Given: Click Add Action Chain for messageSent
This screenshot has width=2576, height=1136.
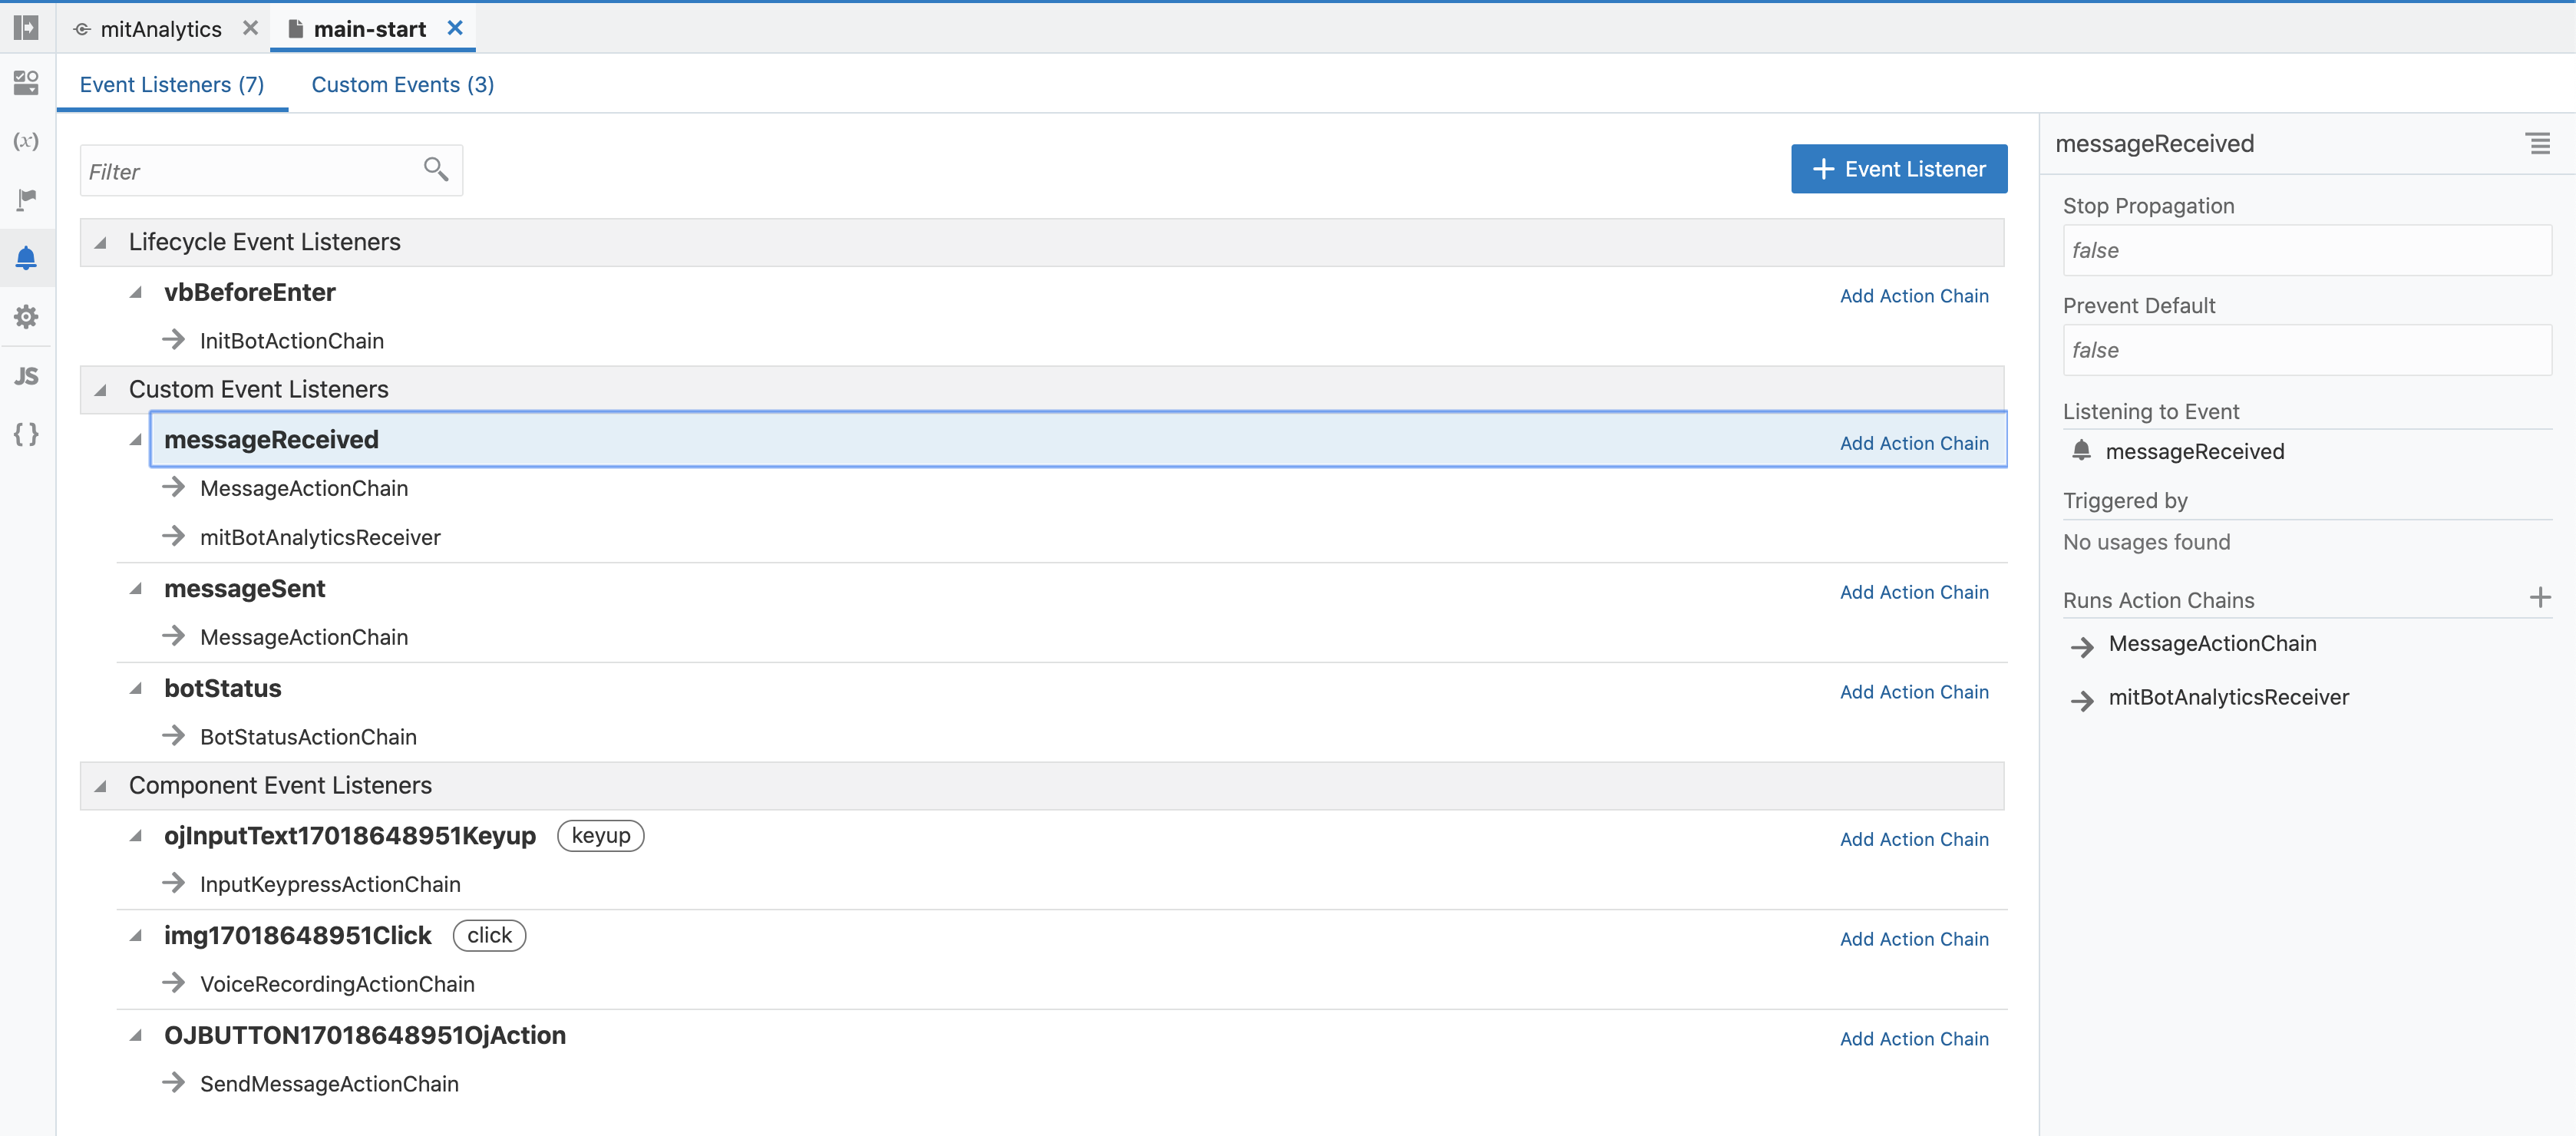Looking at the screenshot, I should point(1913,592).
